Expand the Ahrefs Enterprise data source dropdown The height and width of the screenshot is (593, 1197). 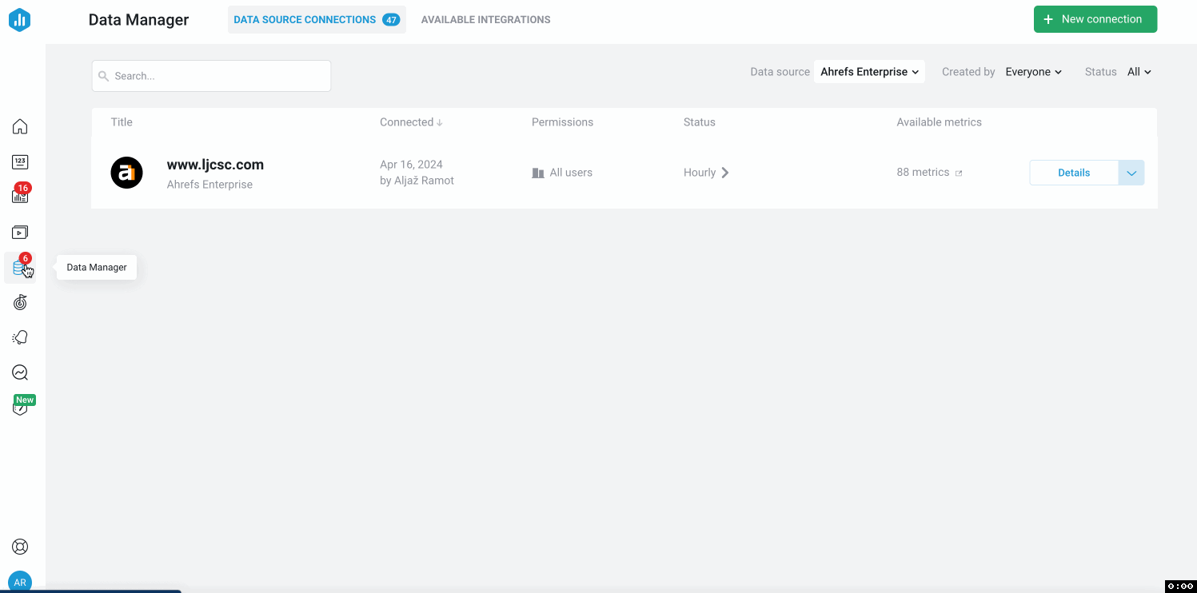coord(869,72)
